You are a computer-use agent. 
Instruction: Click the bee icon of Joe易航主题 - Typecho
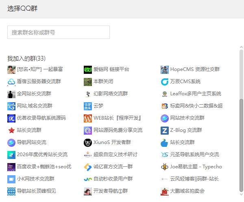pos(165,167)
